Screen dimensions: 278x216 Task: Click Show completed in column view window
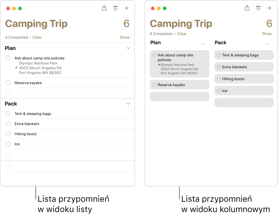pos(267,34)
